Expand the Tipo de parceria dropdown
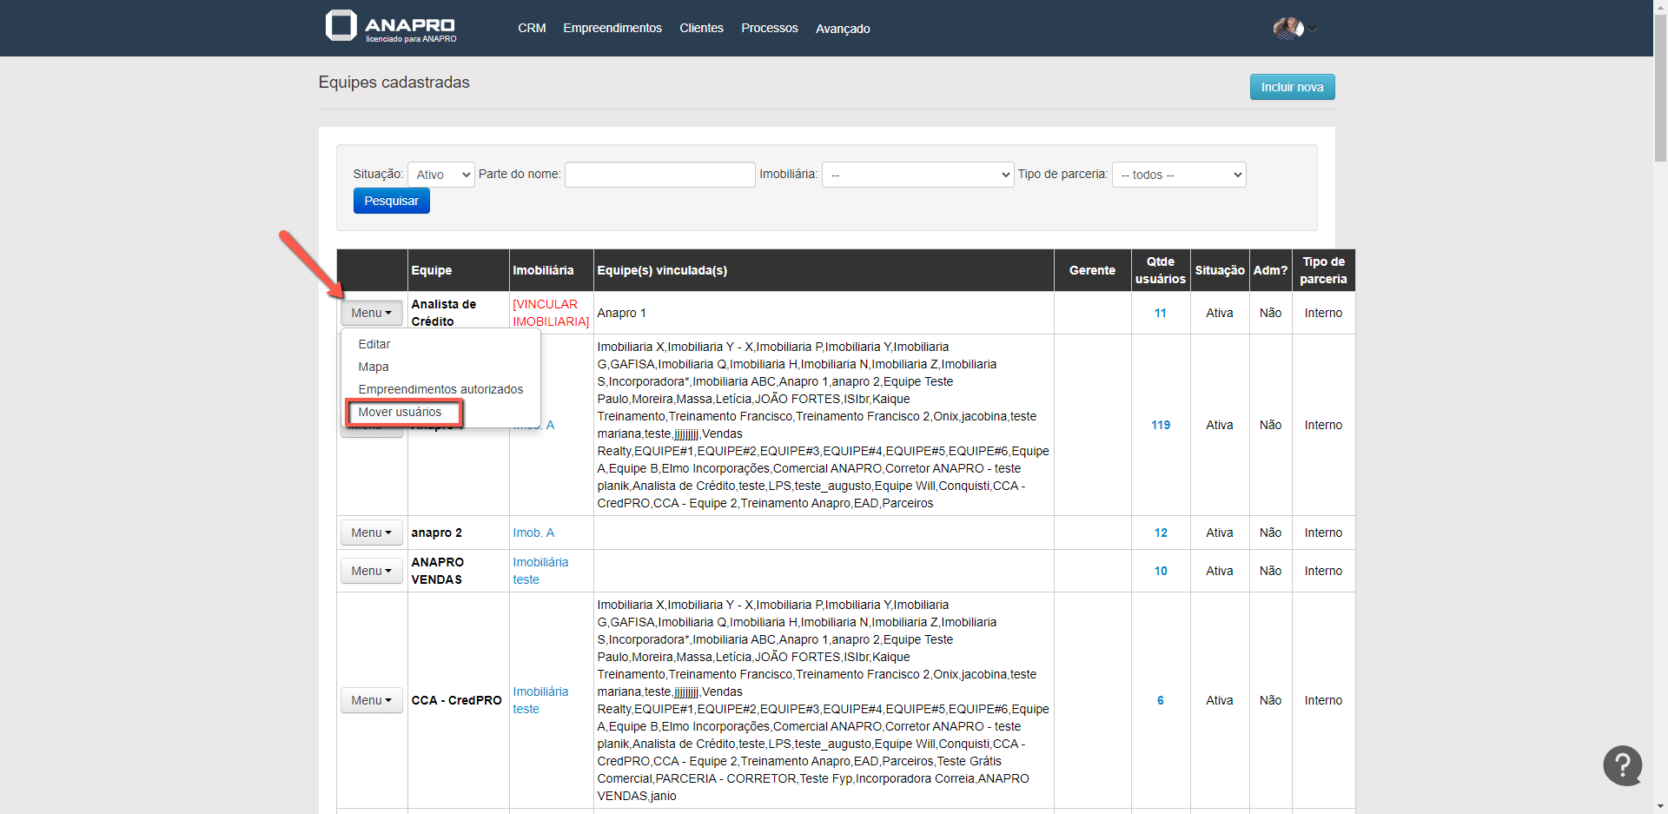Viewport: 1668px width, 814px height. (x=1179, y=175)
